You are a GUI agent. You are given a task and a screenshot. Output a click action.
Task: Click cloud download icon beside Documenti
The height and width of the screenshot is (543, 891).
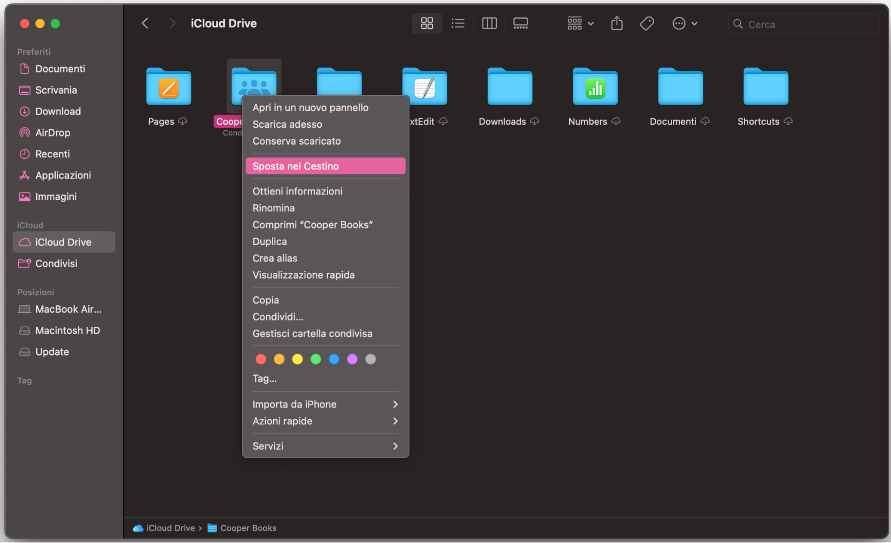(705, 122)
